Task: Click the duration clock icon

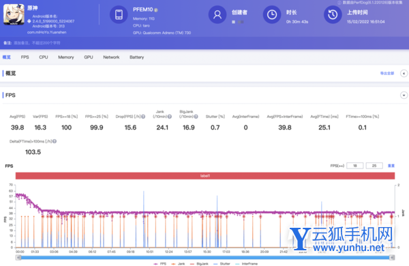Action: click(272, 14)
